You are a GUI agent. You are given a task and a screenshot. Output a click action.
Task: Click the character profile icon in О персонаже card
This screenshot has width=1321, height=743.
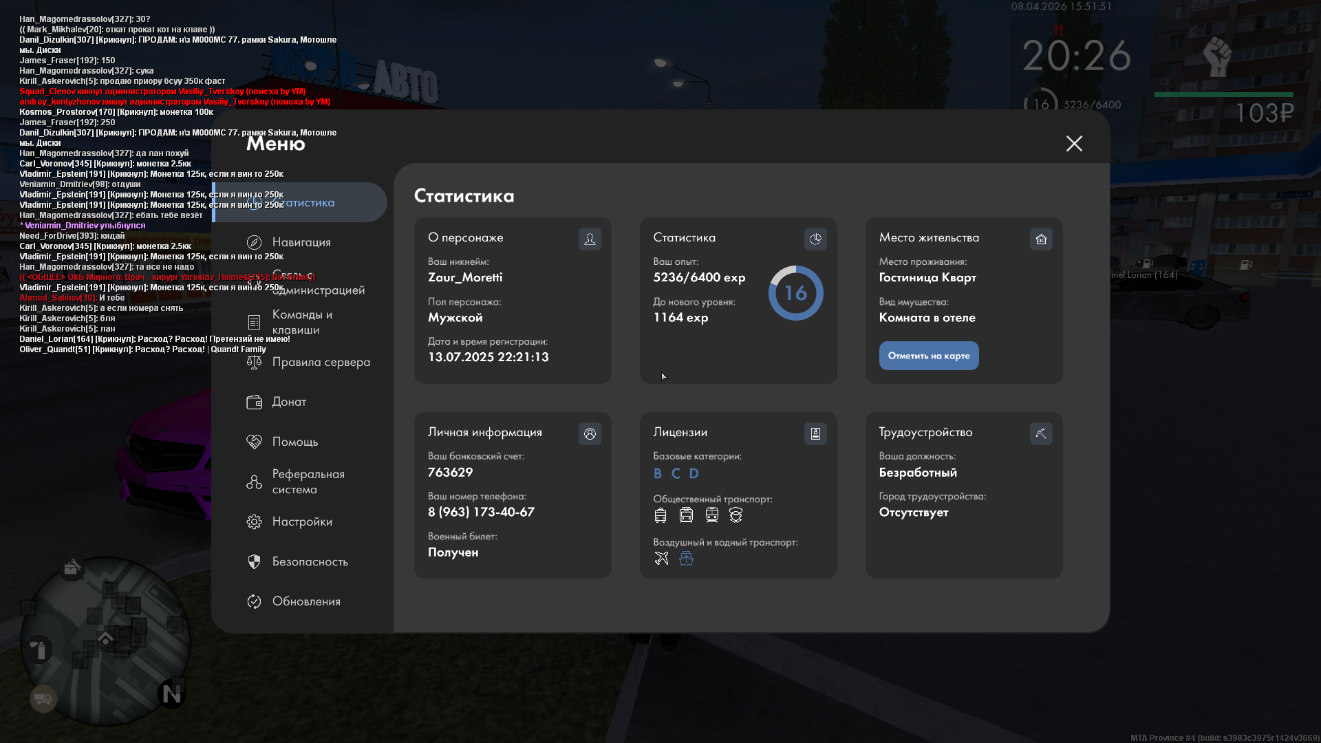(x=590, y=239)
